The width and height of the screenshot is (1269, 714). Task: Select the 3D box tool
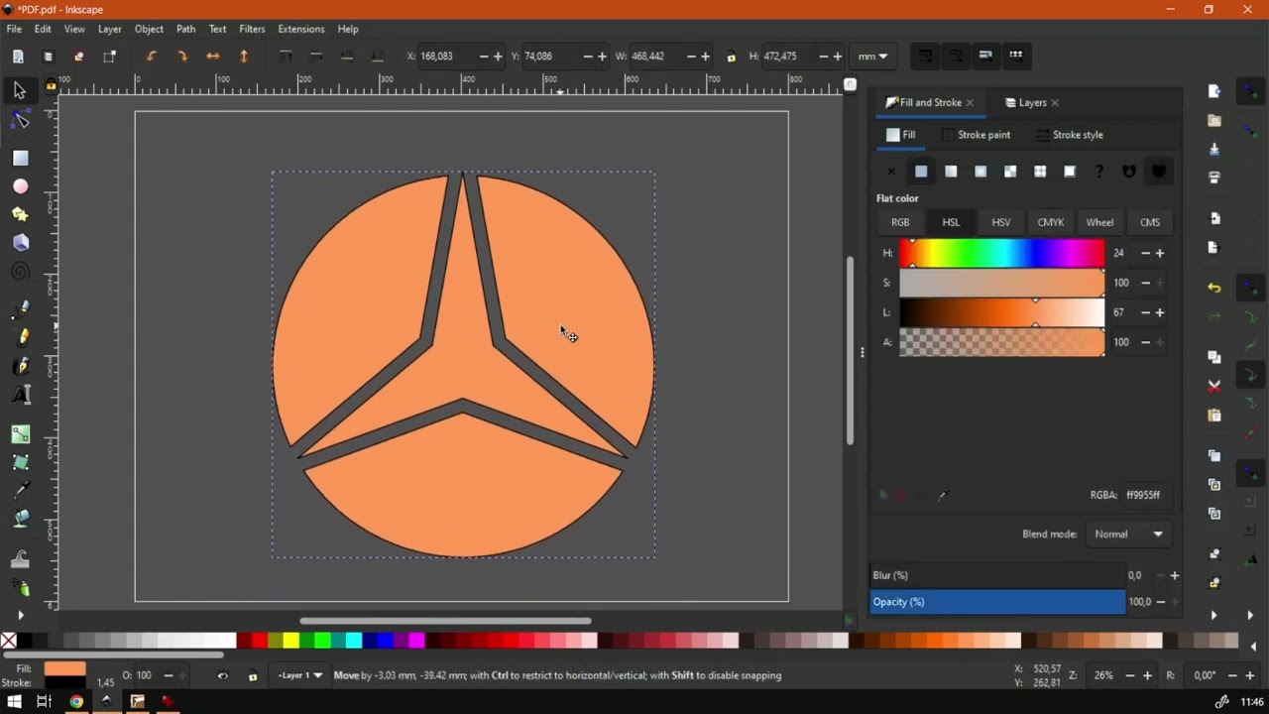click(20, 243)
